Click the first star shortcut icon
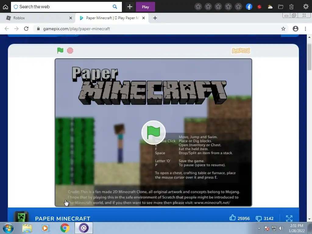 pos(198,7)
